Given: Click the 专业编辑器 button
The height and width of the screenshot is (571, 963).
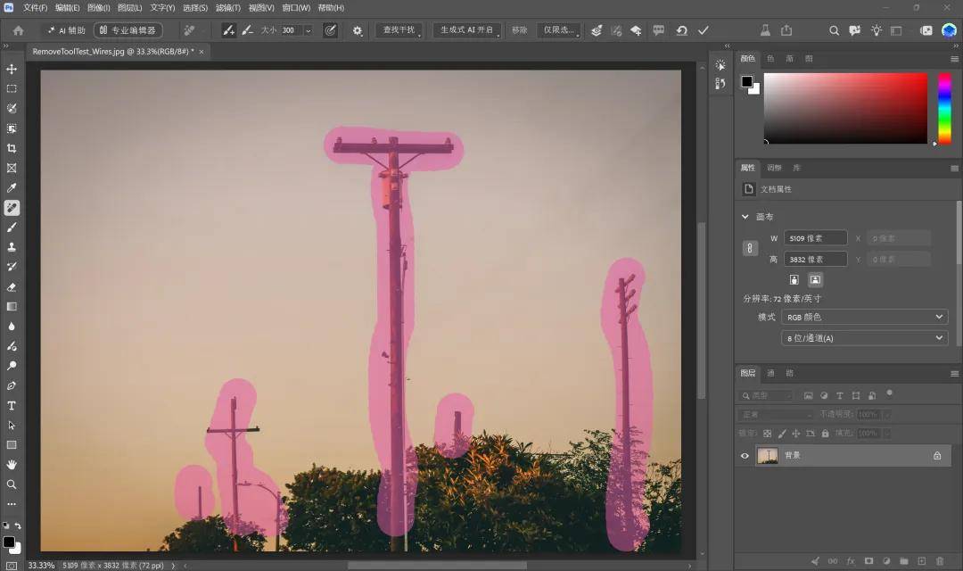Looking at the screenshot, I should [x=128, y=30].
